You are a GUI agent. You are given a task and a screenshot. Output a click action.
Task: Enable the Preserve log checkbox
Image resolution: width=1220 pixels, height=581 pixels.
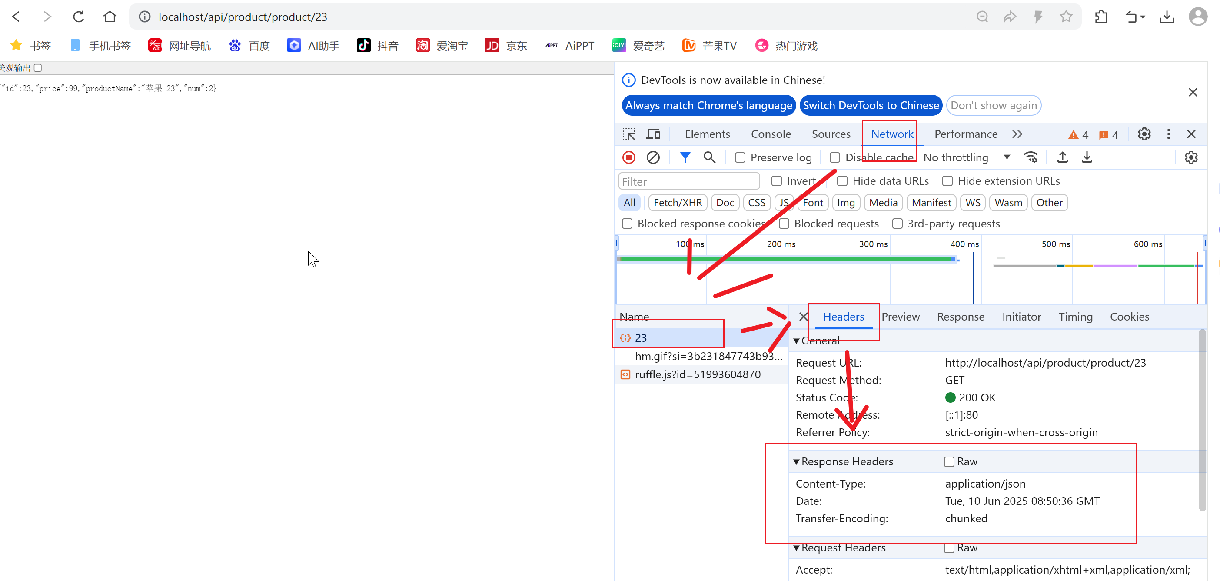[740, 157]
